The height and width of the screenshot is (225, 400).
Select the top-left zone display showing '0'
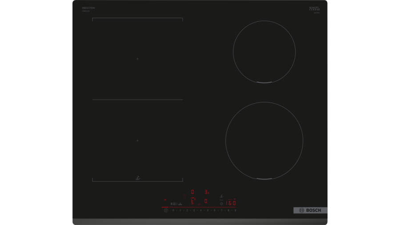click(192, 192)
